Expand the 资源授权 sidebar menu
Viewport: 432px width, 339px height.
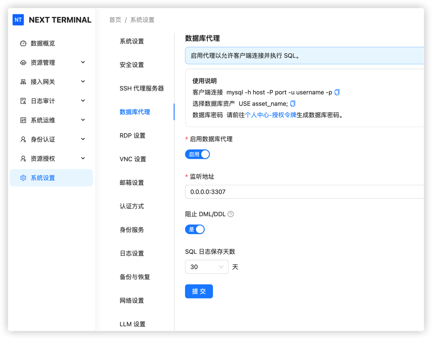click(x=83, y=159)
